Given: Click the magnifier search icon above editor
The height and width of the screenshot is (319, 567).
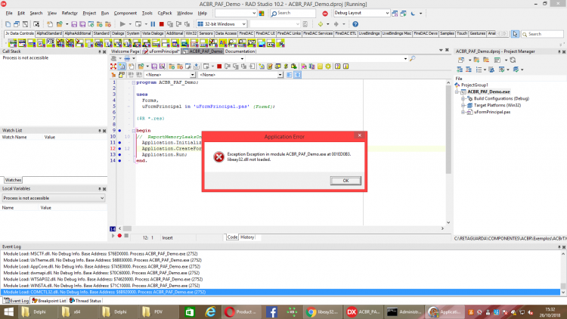Looking at the screenshot, I should [413, 58].
